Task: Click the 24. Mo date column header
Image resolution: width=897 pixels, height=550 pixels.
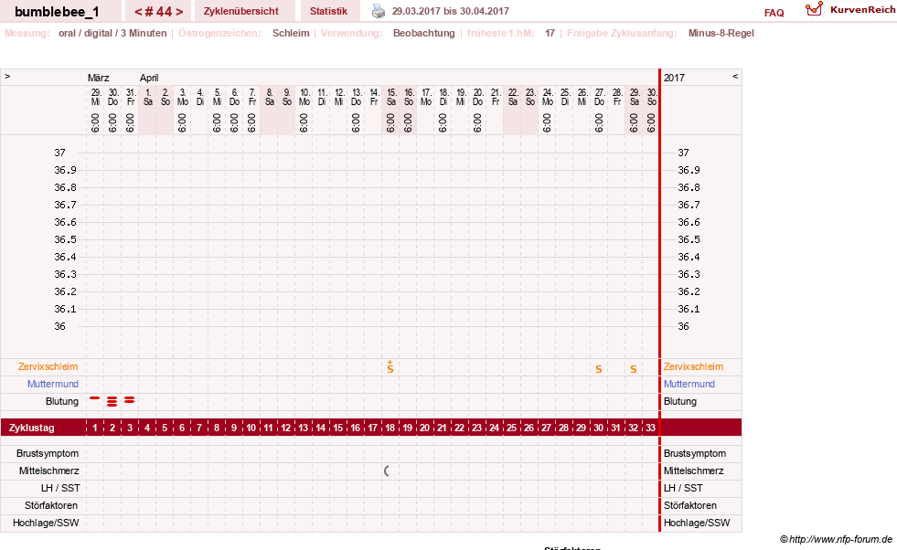Action: point(548,97)
